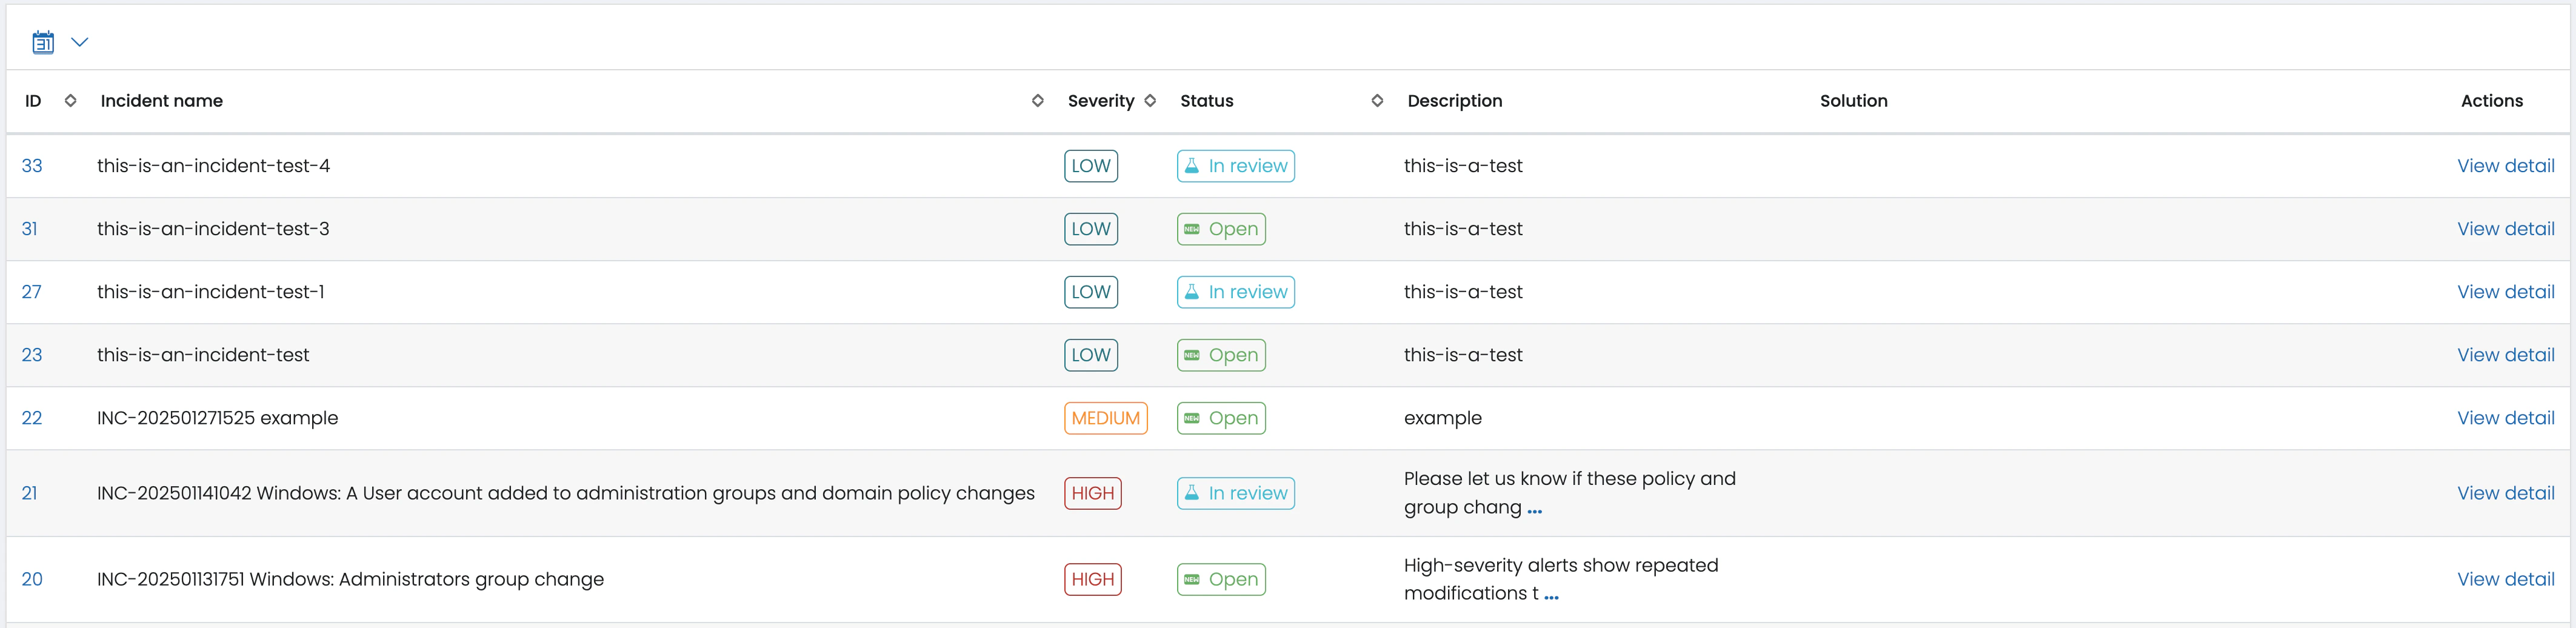This screenshot has width=2576, height=628.
Task: Click the MEDIUM severity tag
Action: [x=1105, y=418]
